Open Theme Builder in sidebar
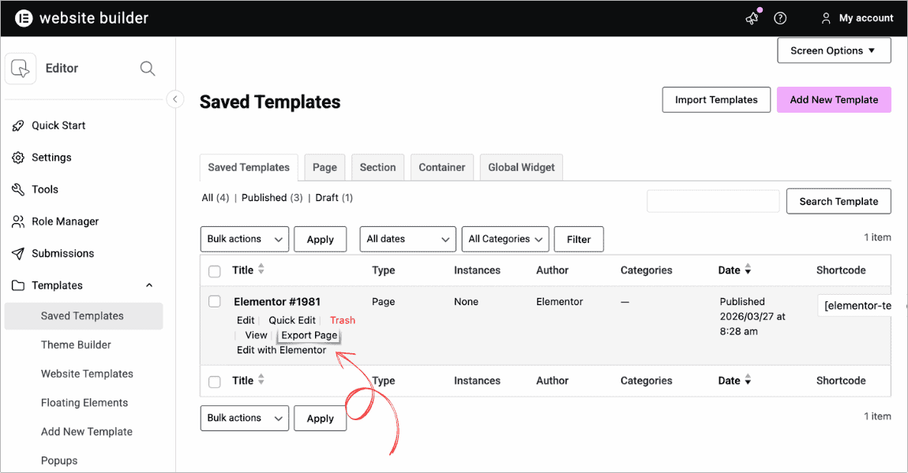 click(76, 345)
